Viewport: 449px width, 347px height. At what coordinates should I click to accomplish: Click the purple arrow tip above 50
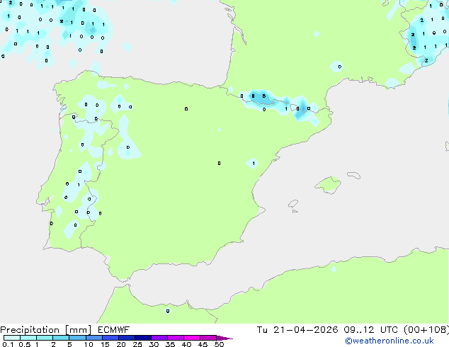pos(224,338)
